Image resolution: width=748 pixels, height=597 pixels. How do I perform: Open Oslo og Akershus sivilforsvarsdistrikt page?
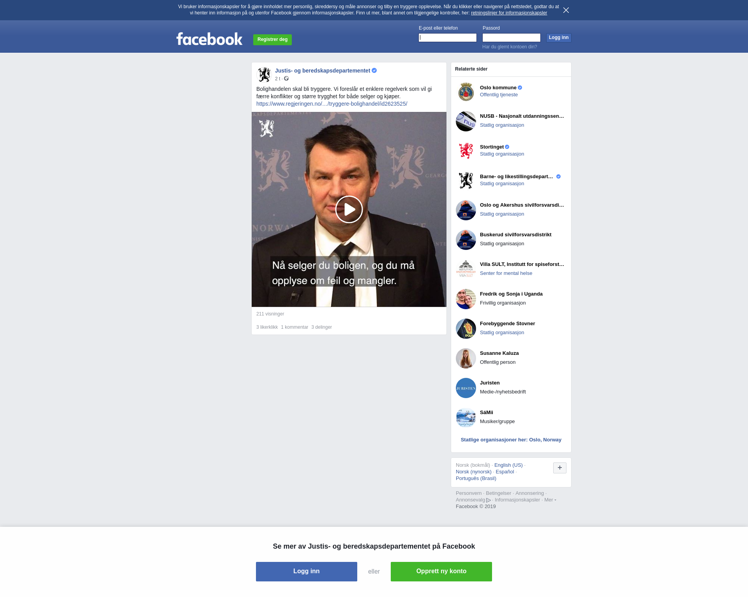(x=522, y=205)
